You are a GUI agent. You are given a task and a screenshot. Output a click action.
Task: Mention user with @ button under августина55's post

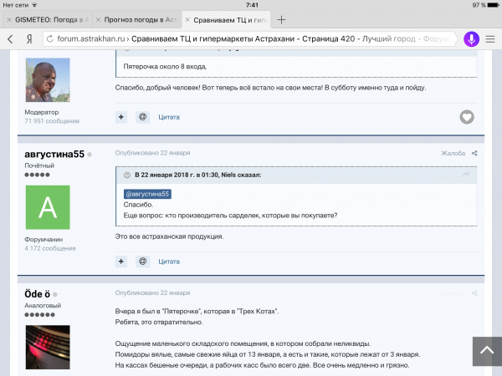coord(142,262)
